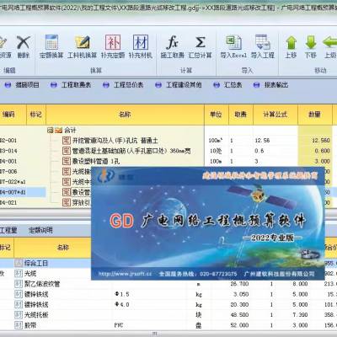Click the 定 icon of 开挖管道沟 row
Image resolution: width=337 pixels, height=337 pixels.
point(67,141)
